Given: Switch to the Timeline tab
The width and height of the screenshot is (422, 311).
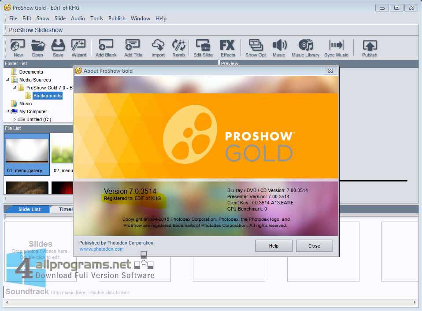Looking at the screenshot, I should (63, 209).
